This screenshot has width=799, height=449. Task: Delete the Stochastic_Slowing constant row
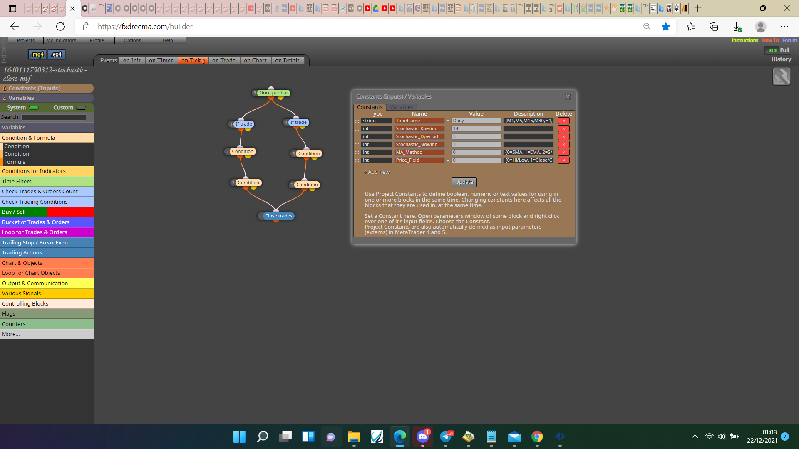click(563, 145)
